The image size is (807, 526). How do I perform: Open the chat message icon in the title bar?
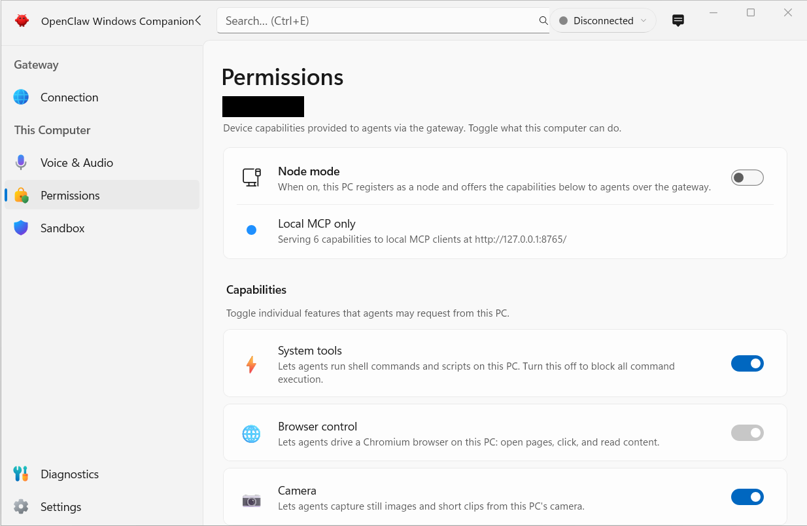[x=678, y=20]
